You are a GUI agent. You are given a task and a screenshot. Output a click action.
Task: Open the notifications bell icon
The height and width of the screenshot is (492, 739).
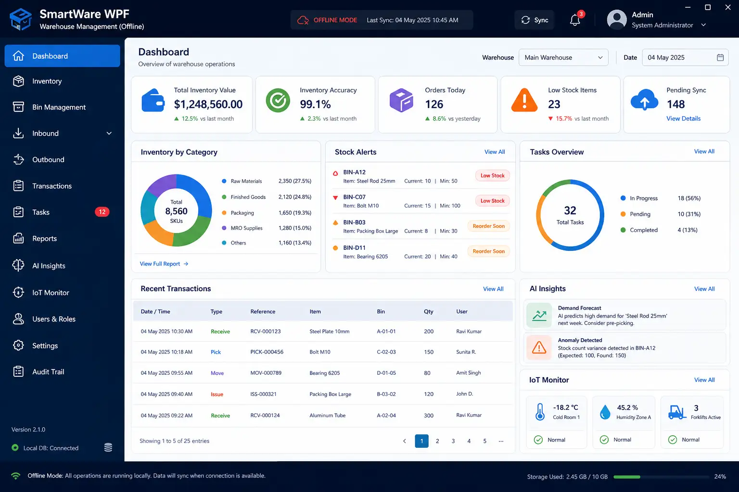(575, 20)
